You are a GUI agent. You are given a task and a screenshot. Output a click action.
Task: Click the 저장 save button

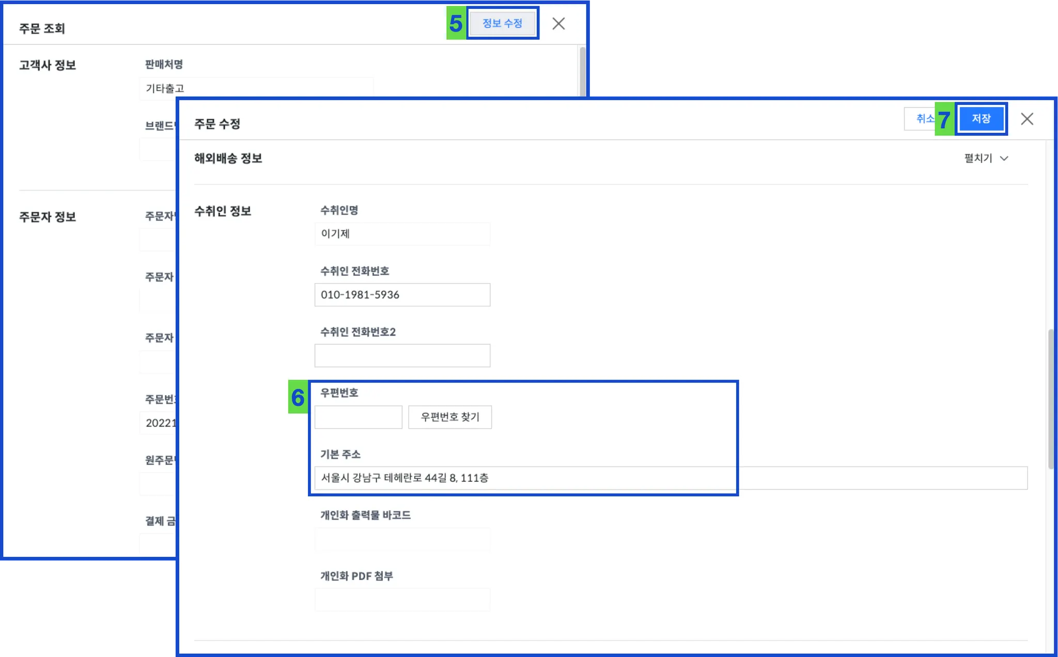981,119
